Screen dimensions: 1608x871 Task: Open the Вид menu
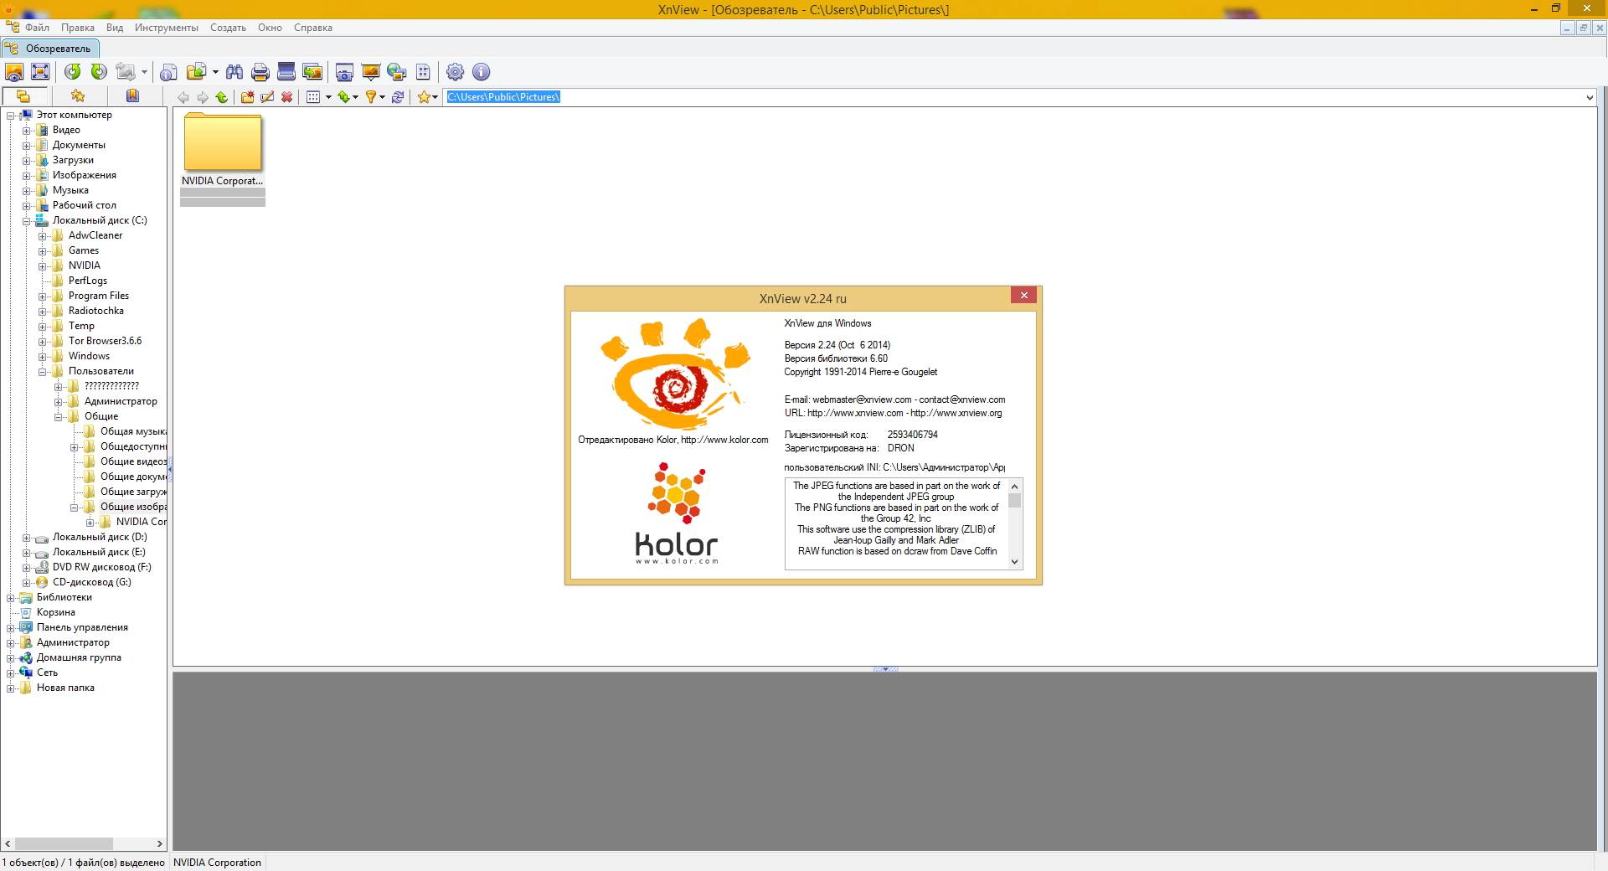tap(115, 28)
